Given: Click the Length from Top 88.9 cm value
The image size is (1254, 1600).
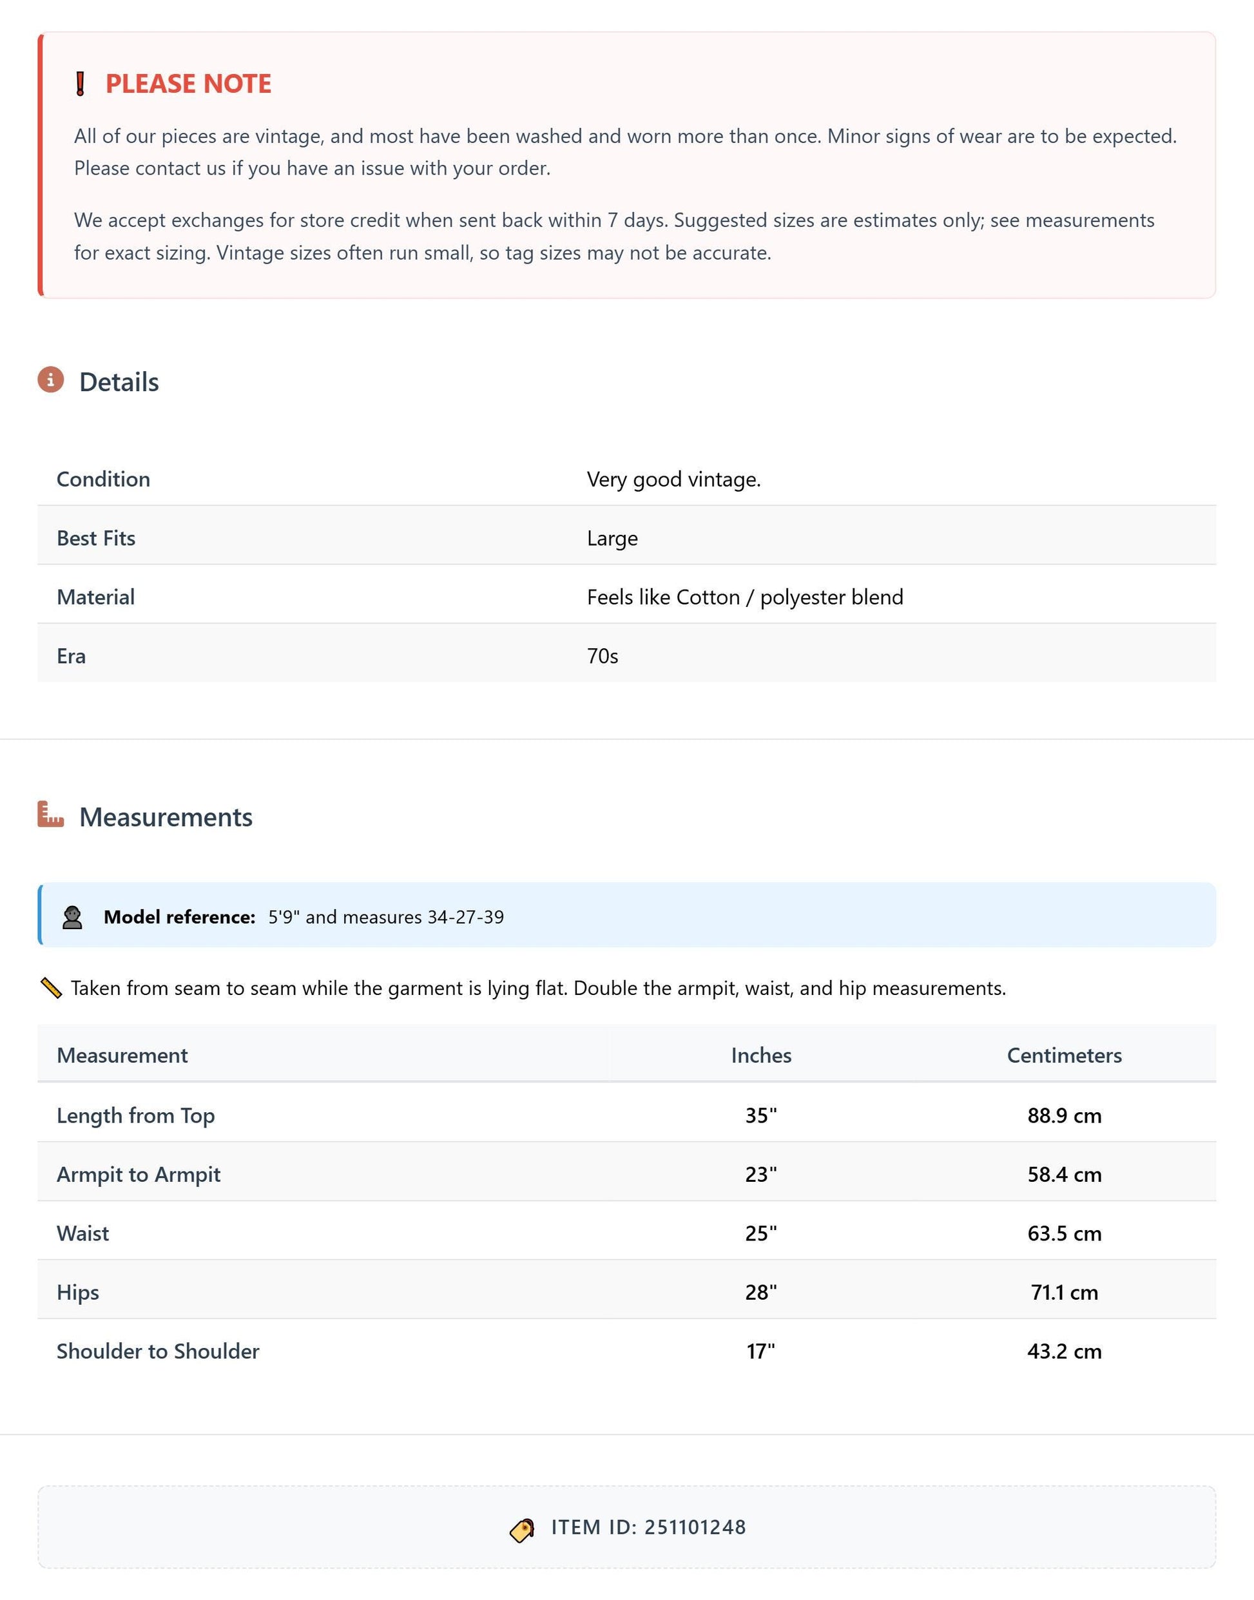Looking at the screenshot, I should (1064, 1115).
